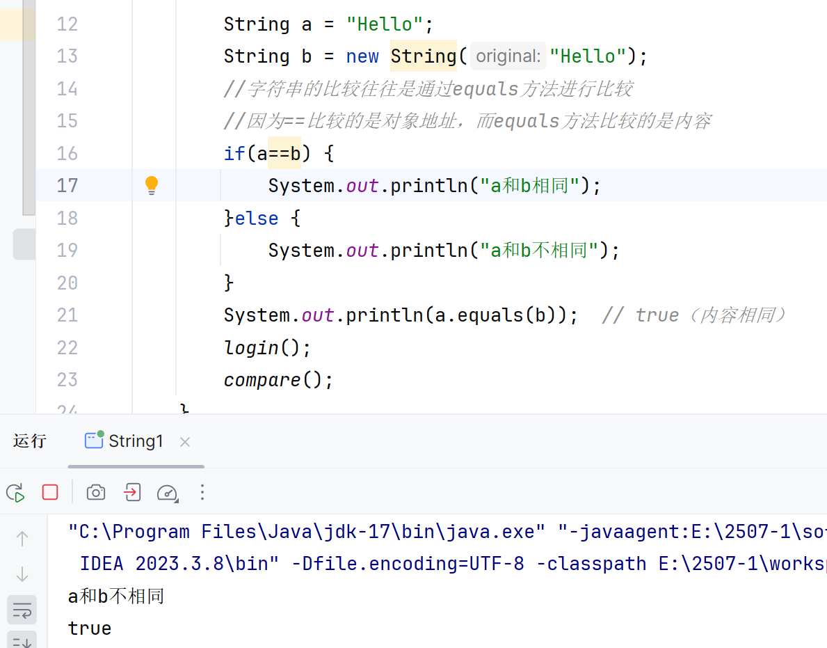827x648 pixels.
Task: Click the comment on line 14
Action: (x=428, y=88)
